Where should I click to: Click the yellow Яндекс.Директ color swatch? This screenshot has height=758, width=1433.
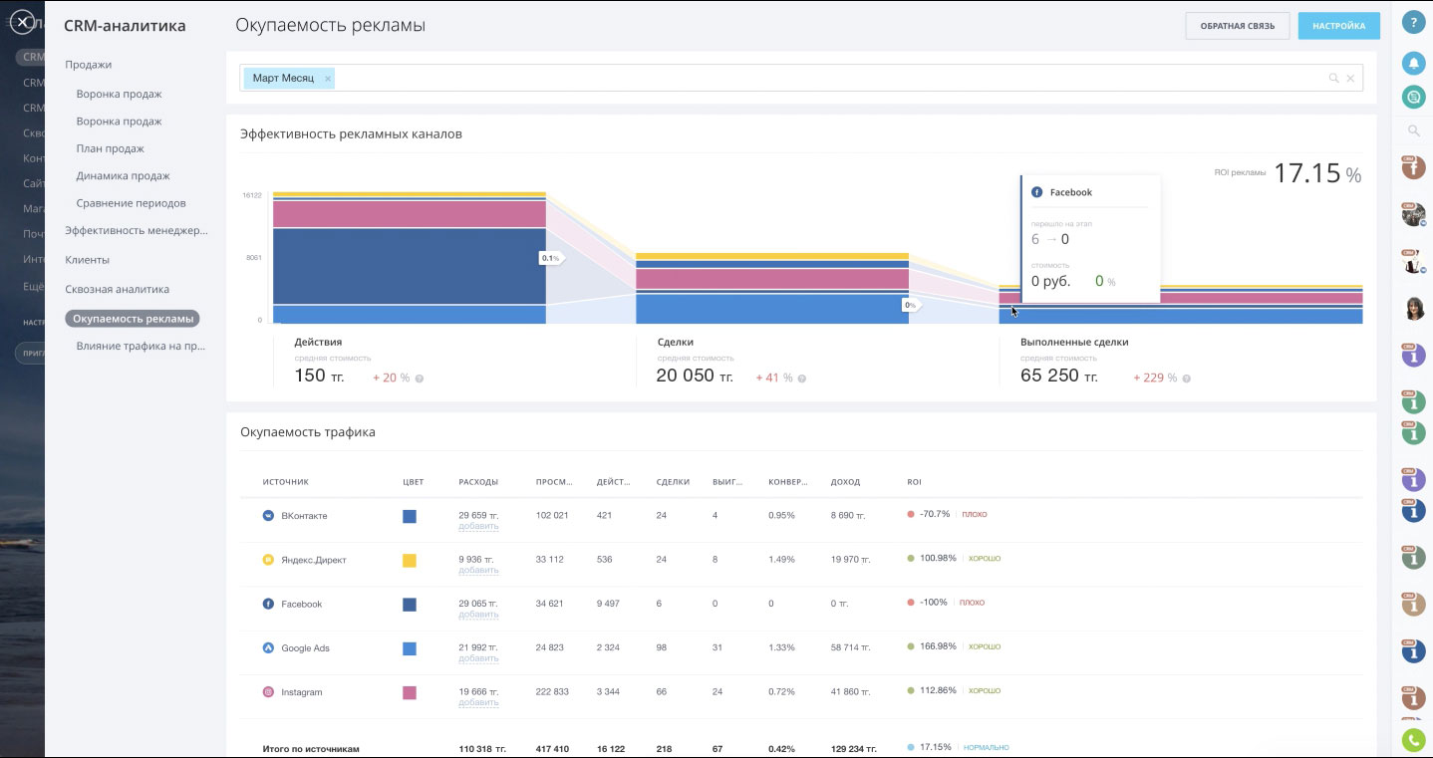pyautogui.click(x=409, y=561)
